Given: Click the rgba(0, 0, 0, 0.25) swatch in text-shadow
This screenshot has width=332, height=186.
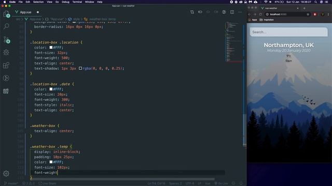Looking at the screenshot, I should point(80,68).
